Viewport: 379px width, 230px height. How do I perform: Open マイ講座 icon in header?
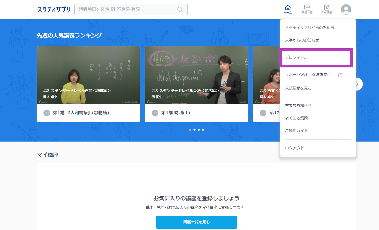[x=326, y=9]
